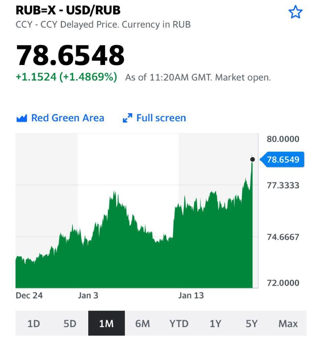
Task: Click the current price marker dot on chart
Action: [x=253, y=159]
